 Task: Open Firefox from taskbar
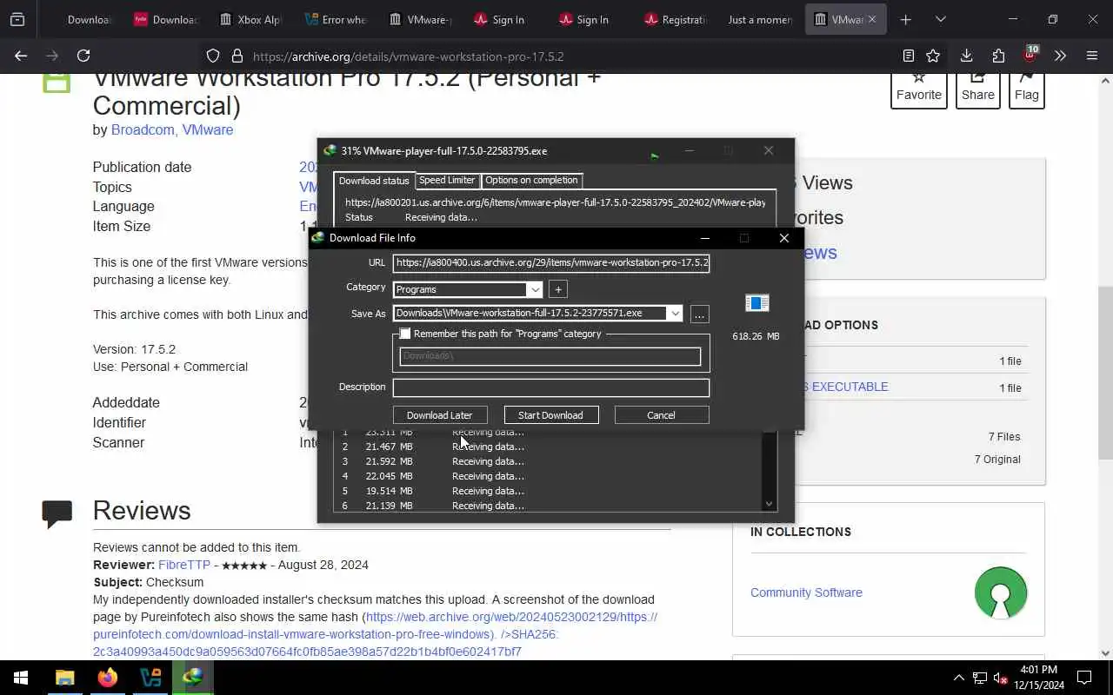point(108,678)
